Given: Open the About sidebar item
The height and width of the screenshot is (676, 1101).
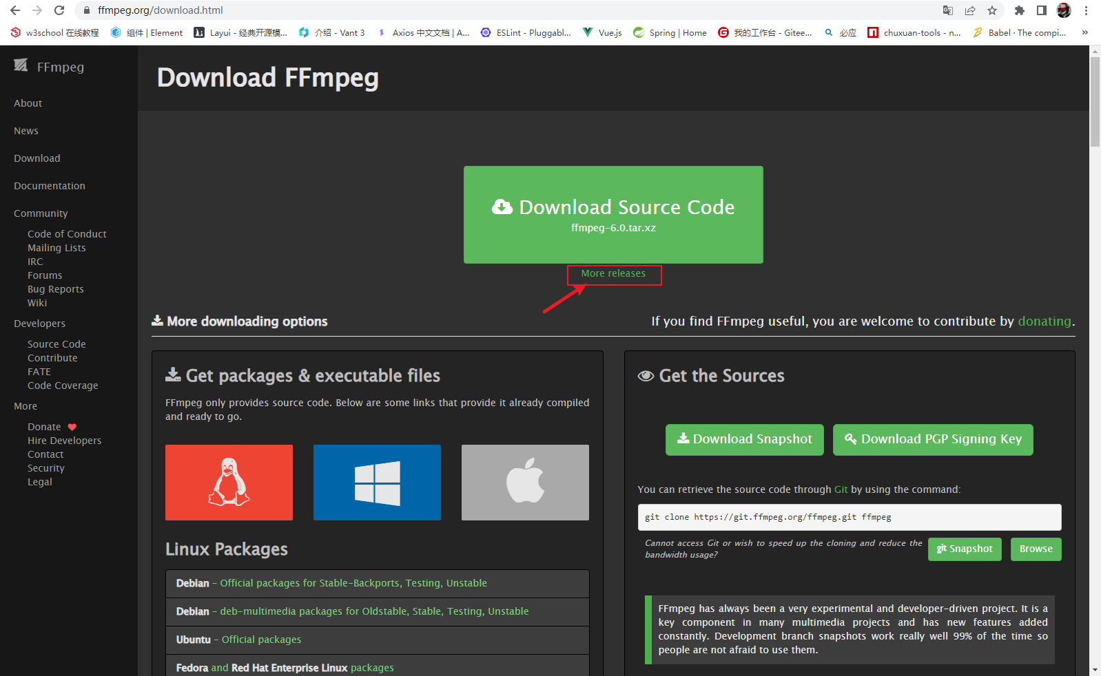Looking at the screenshot, I should click(x=28, y=103).
